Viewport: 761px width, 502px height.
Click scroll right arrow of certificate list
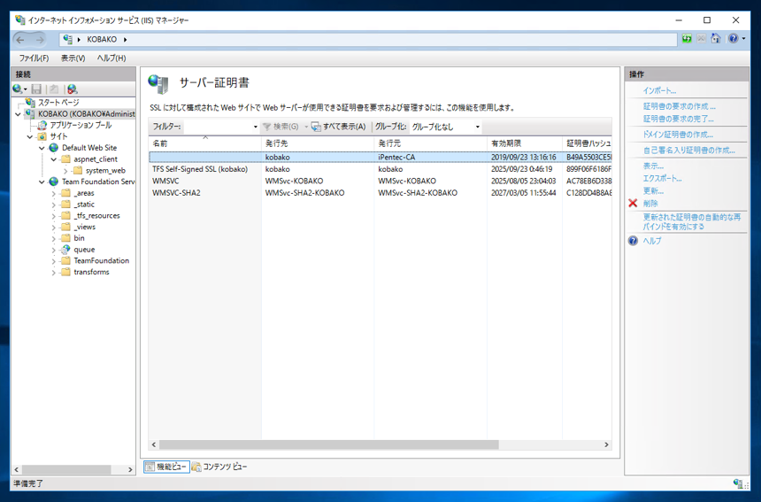(x=606, y=444)
